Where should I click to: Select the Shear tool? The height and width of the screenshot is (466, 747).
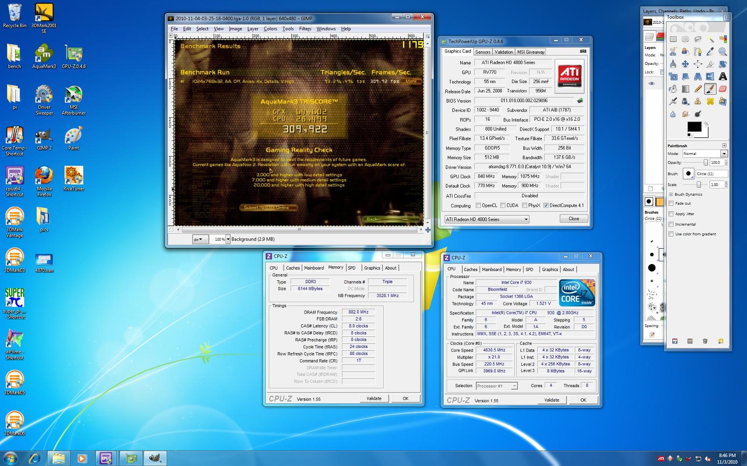[x=685, y=77]
